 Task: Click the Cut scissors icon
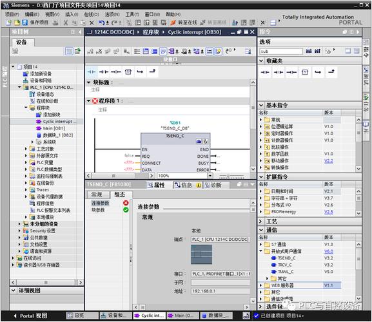tap(66, 23)
